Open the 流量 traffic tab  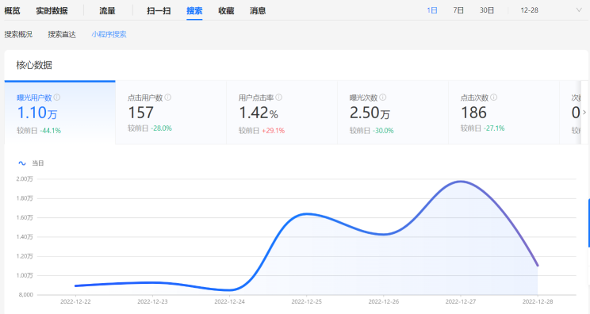point(107,11)
